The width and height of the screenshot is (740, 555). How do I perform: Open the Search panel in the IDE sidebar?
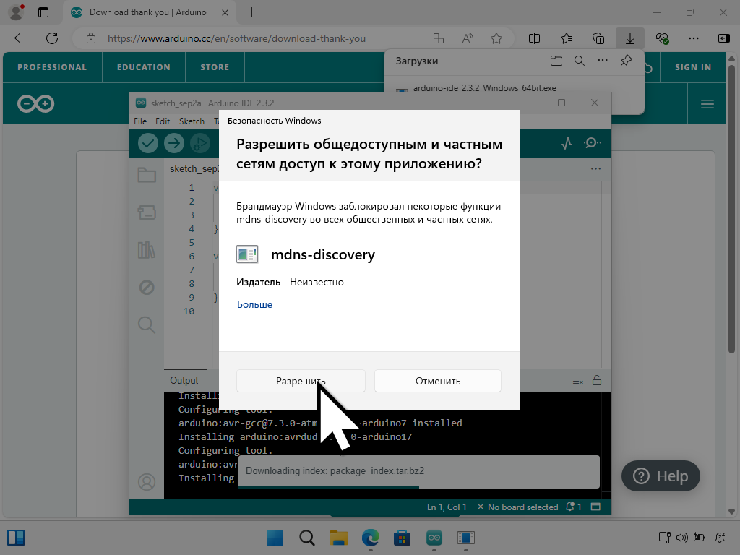(147, 324)
